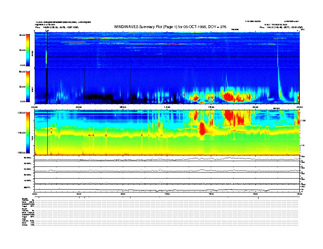Click the 10 tick label right of TNR panel
Image resolution: width=323 pixels, height=249 pixels.
(303, 146)
